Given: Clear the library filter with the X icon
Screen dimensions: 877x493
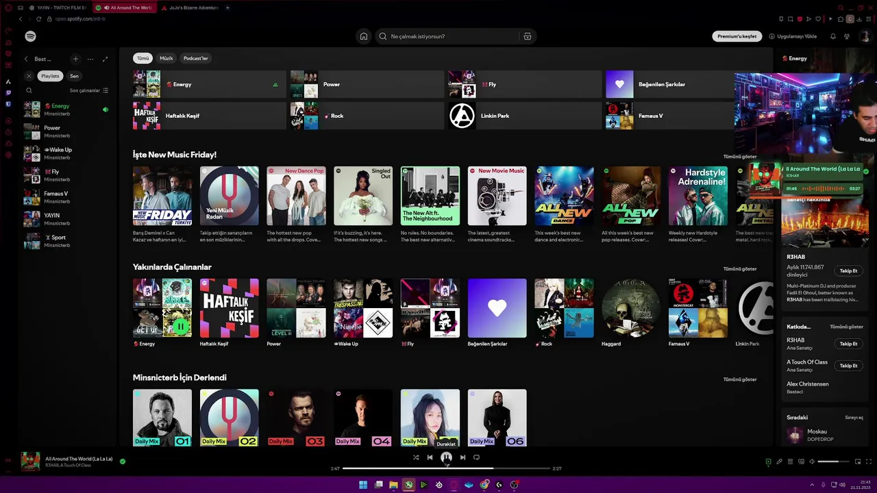Looking at the screenshot, I should pyautogui.click(x=29, y=76).
